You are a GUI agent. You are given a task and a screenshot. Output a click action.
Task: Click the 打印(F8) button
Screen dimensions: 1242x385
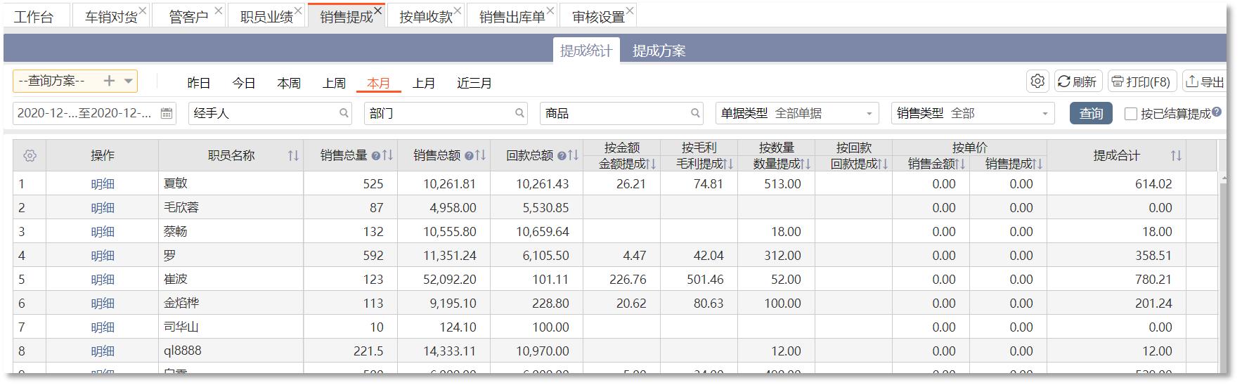pos(1141,81)
